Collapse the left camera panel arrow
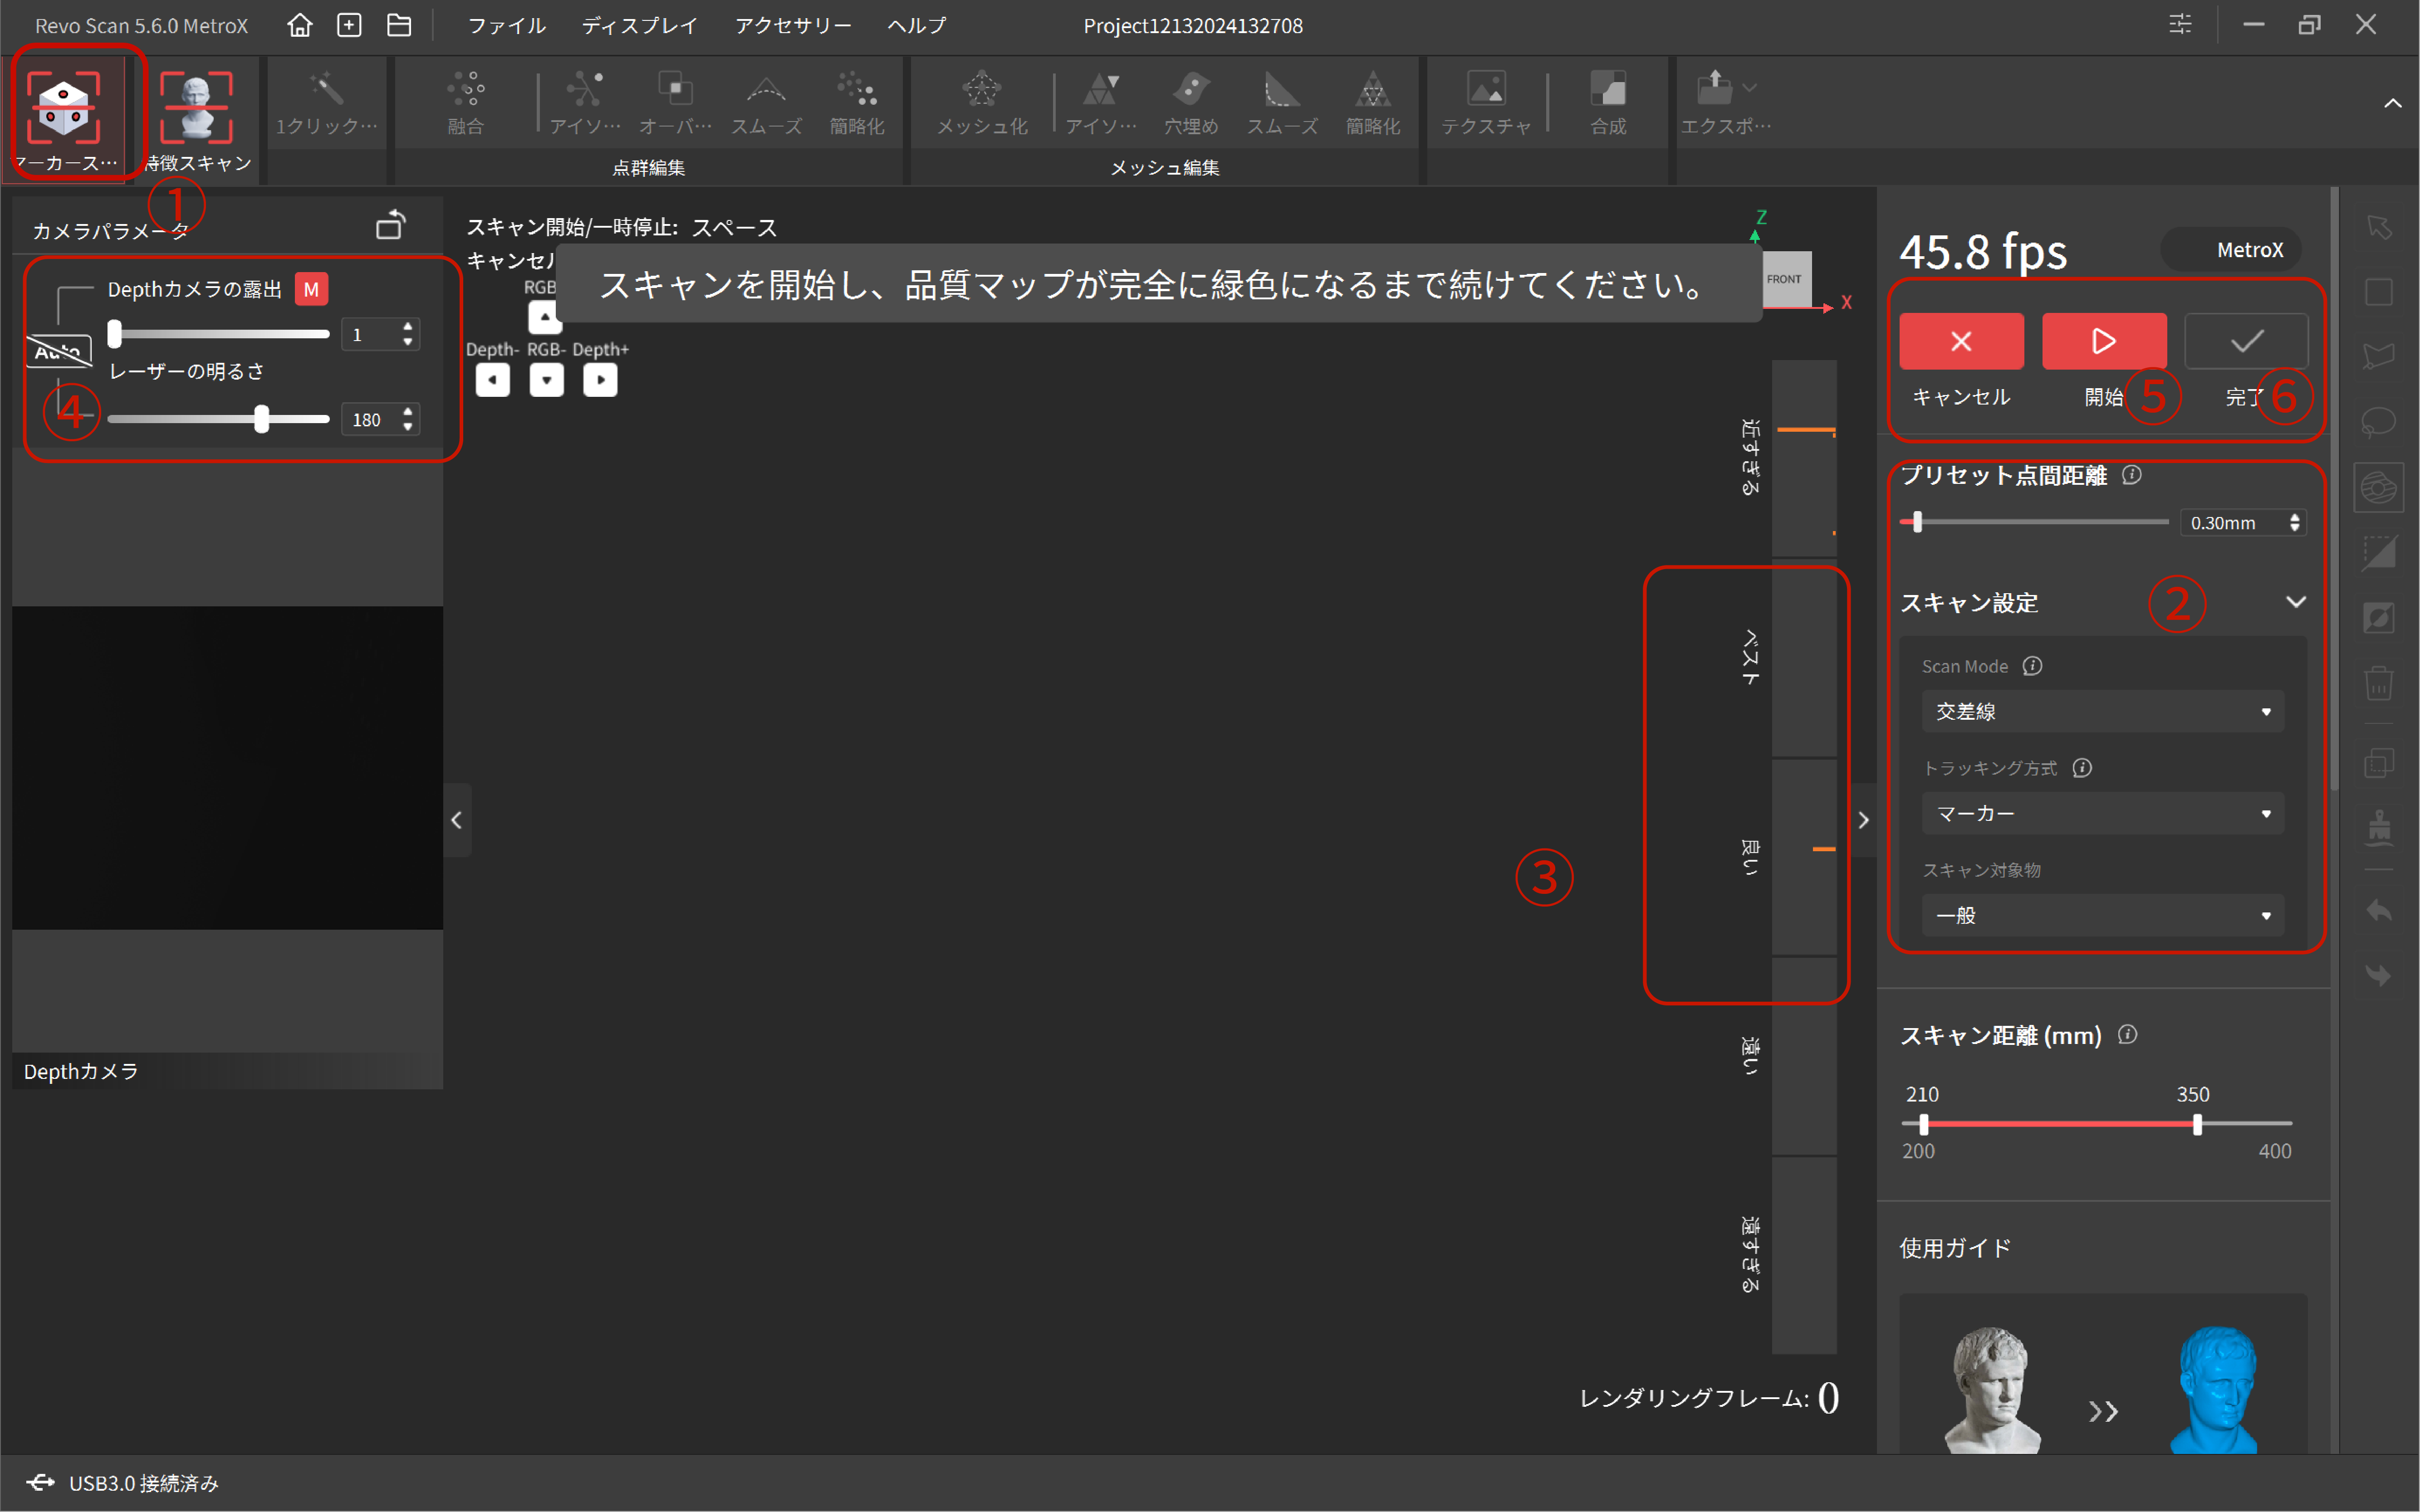The width and height of the screenshot is (2420, 1512). [x=456, y=820]
